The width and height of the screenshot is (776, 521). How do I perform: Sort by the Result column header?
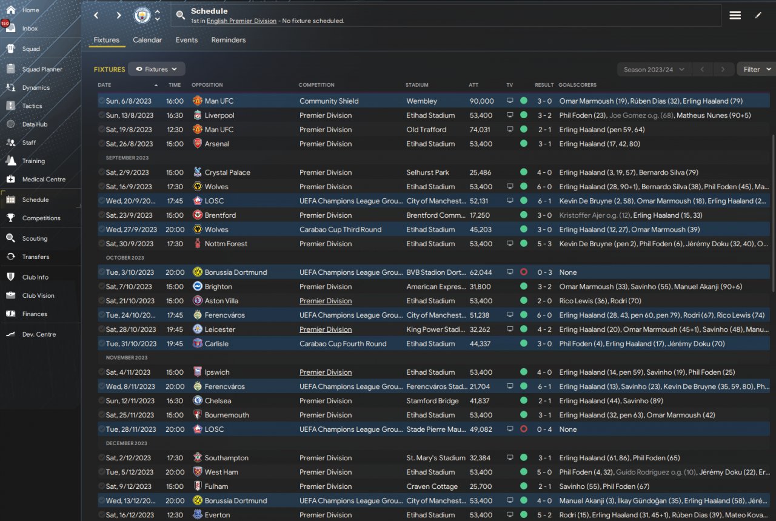pyautogui.click(x=544, y=85)
